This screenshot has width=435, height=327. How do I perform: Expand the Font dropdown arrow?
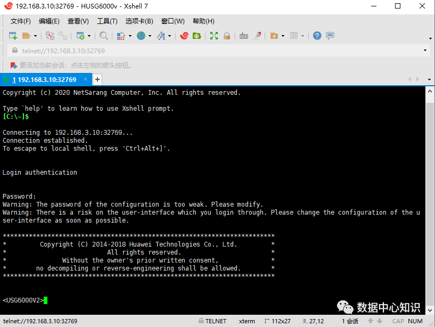point(169,36)
